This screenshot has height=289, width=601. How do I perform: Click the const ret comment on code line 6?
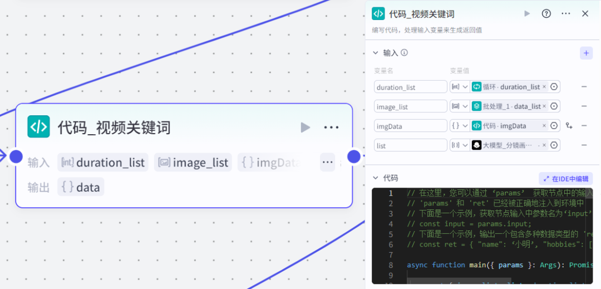[500, 244]
